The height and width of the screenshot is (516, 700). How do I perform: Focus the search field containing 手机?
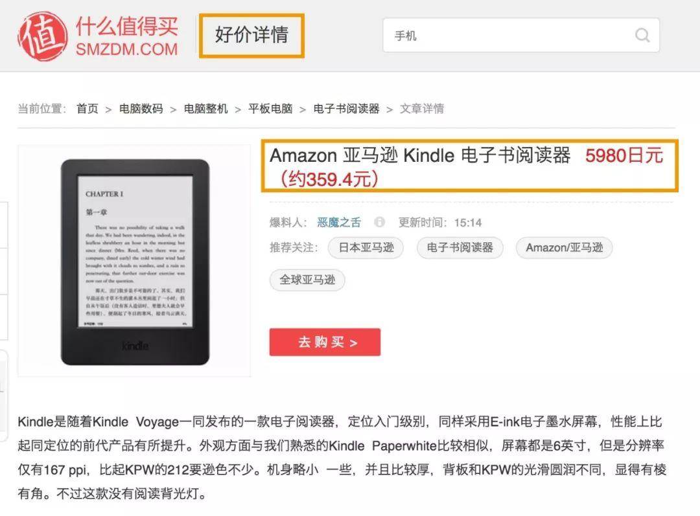(521, 35)
